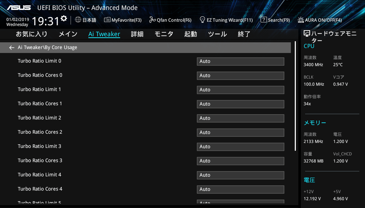Open Qfan Control(F6)
The height and width of the screenshot is (208, 365).
(174, 20)
